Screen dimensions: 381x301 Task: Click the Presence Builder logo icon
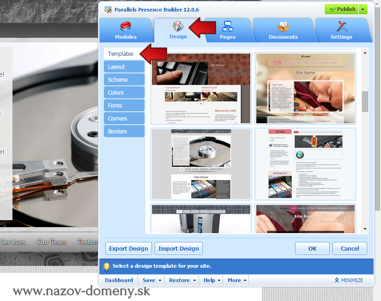pyautogui.click(x=109, y=10)
